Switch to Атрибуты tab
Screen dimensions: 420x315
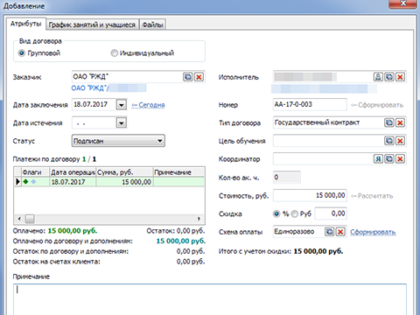(x=26, y=24)
